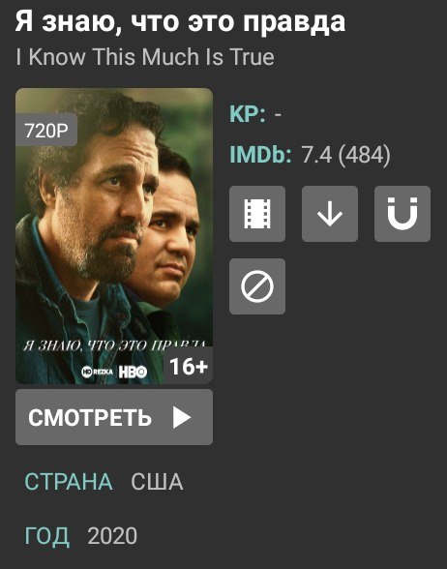Image resolution: width=447 pixels, height=569 pixels.
Task: Tap the HDrezka logo on the poster
Action: 97,372
